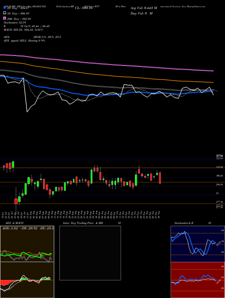Click the 'Avg Vol: 0.443 M' label
225x298 pixels.
[x=144, y=8]
